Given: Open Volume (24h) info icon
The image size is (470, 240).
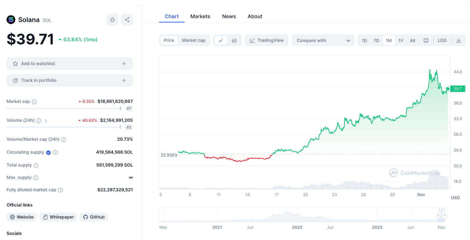Looking at the screenshot, I should click(38, 121).
